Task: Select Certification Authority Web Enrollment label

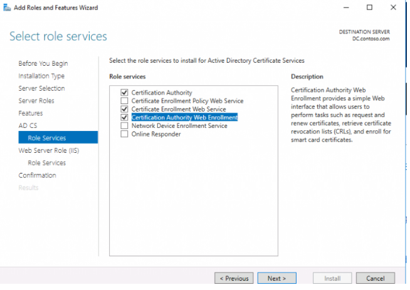Action: pos(184,118)
